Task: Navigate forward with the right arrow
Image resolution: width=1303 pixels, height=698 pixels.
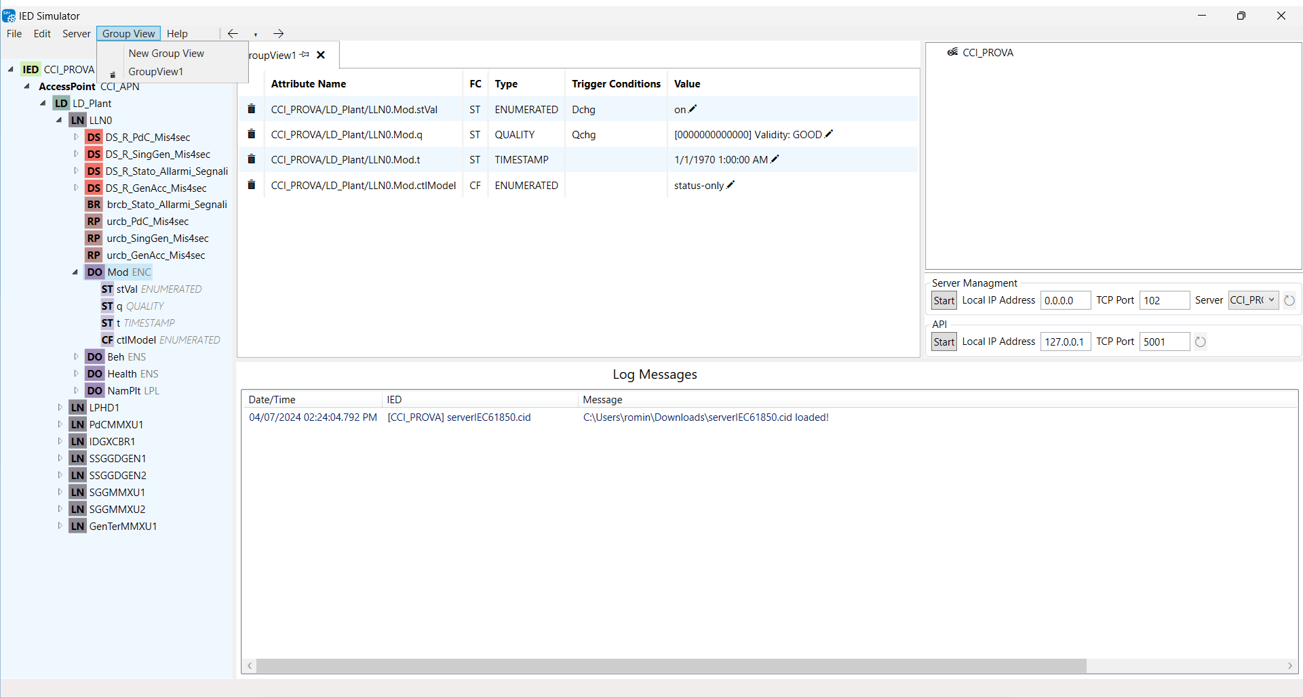Action: 278,33
